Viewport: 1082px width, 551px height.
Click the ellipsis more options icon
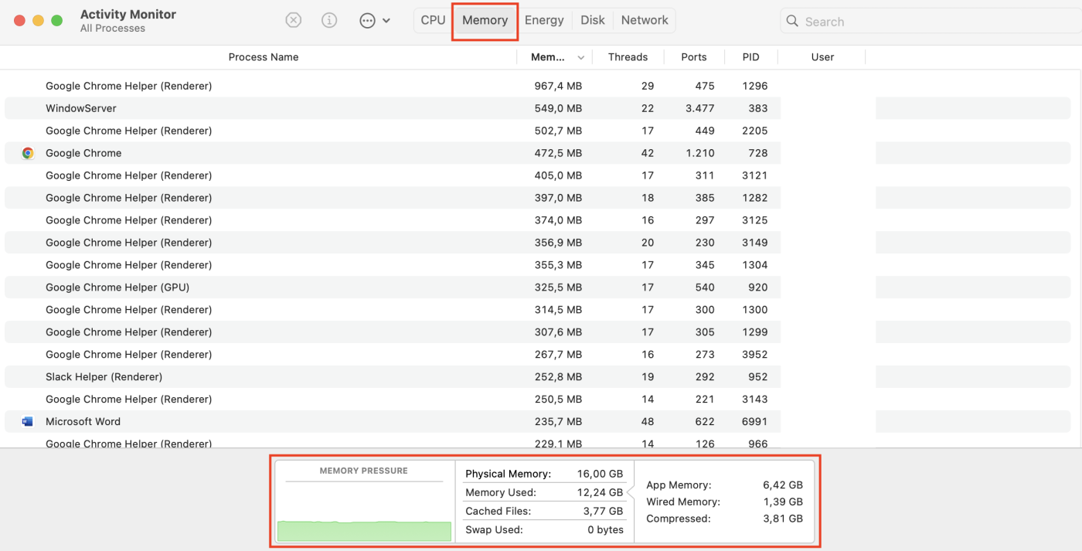coord(366,20)
